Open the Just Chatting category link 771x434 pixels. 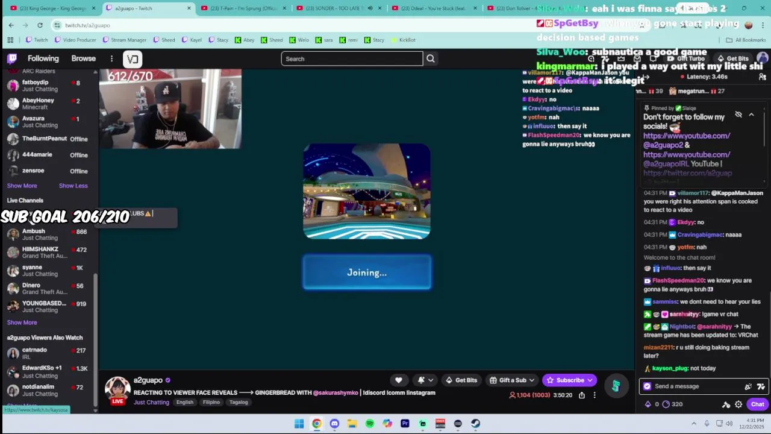[x=151, y=402]
